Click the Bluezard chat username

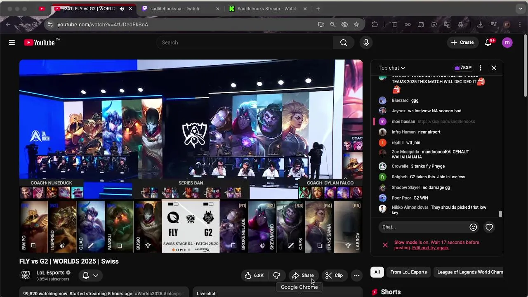(400, 101)
